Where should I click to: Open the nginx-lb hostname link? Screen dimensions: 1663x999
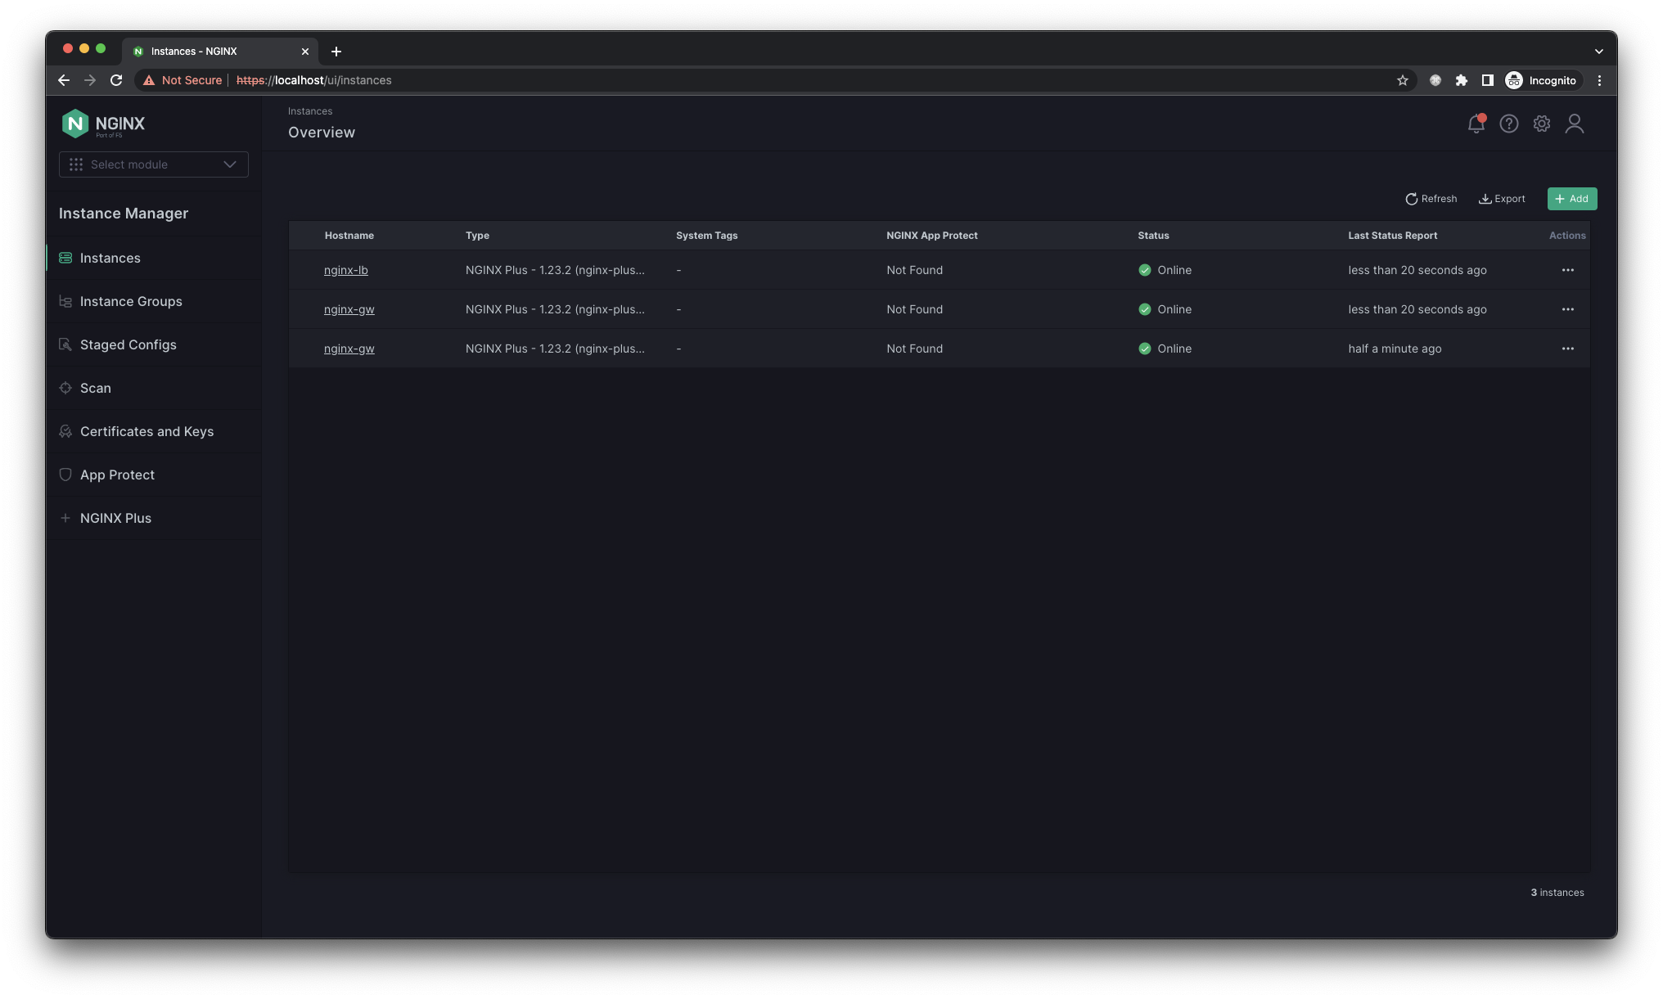[345, 270]
